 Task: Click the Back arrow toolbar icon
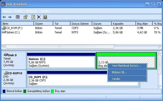[x=4, y=17]
